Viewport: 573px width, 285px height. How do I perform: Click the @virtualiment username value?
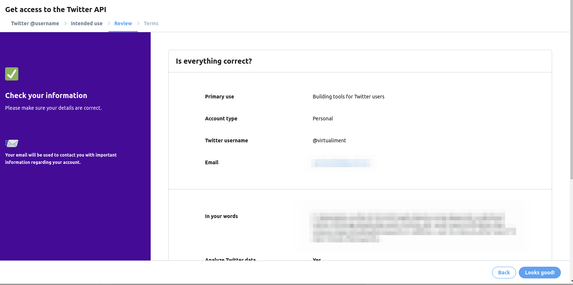coord(329,140)
